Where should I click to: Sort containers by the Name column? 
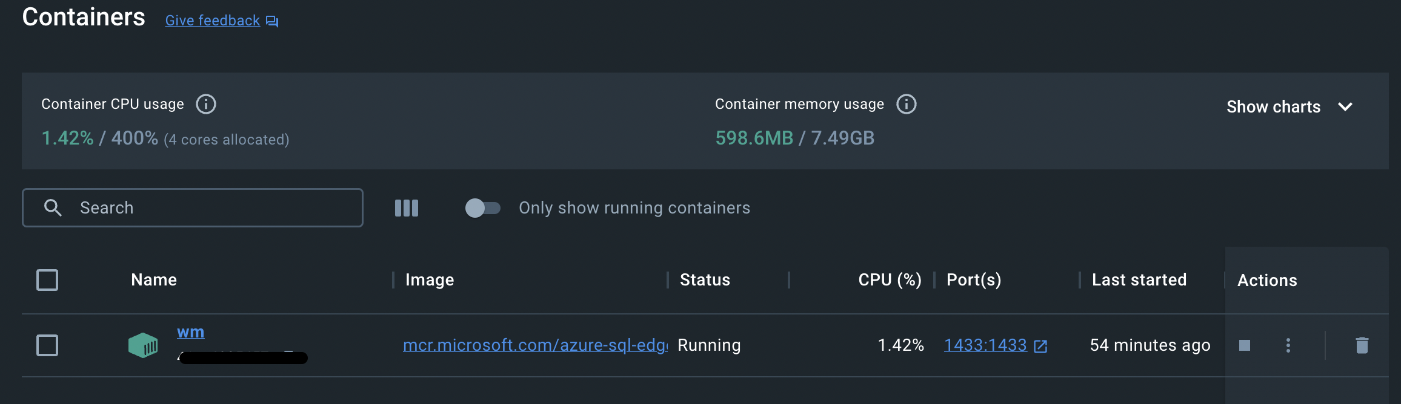click(x=154, y=280)
